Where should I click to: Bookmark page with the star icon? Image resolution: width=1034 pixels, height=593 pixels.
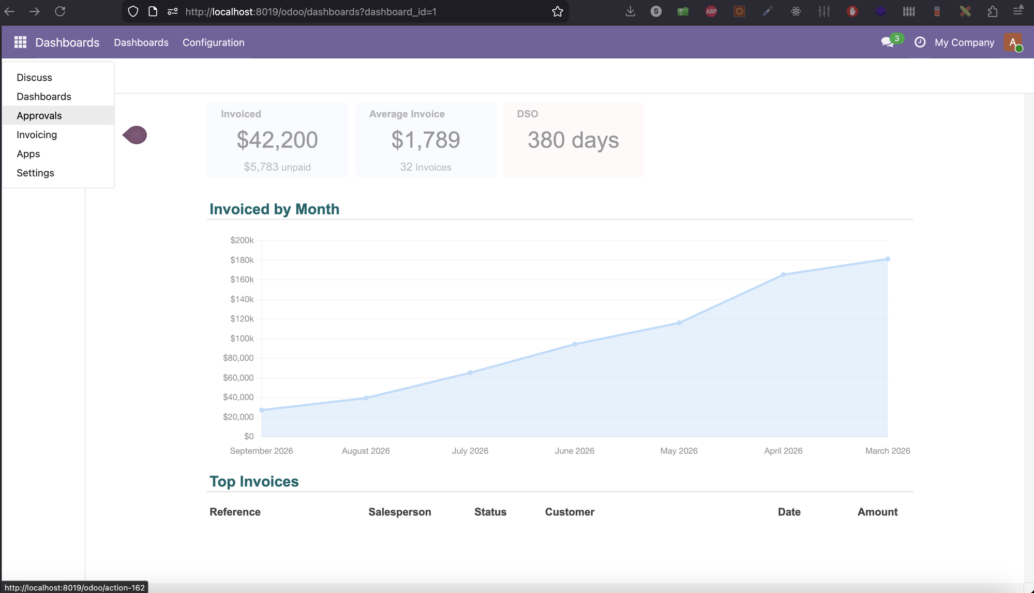557,11
